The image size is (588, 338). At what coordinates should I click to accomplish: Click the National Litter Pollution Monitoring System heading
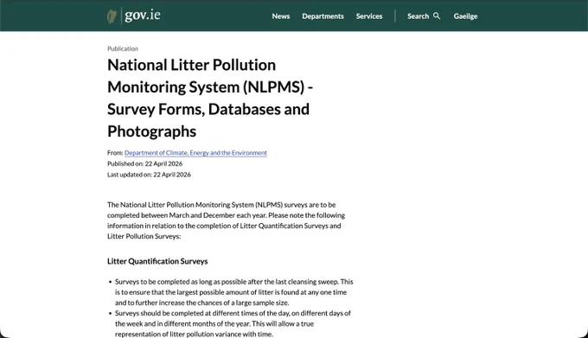point(210,99)
